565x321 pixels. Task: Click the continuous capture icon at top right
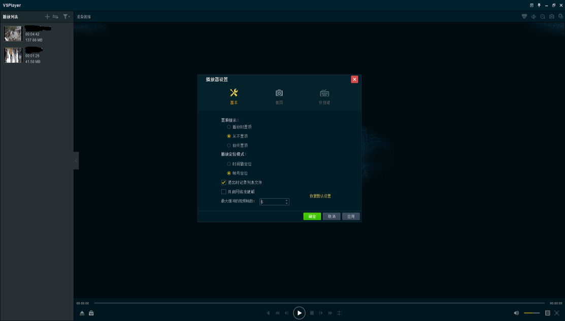560,16
